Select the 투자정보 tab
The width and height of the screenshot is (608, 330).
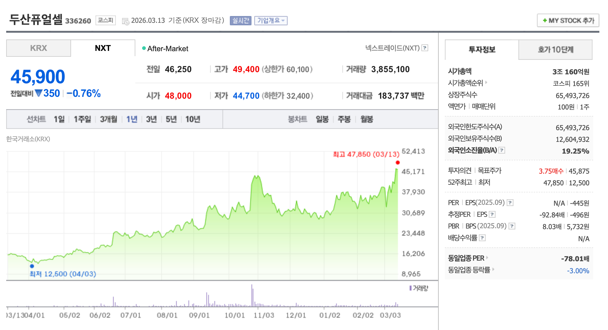(x=482, y=50)
